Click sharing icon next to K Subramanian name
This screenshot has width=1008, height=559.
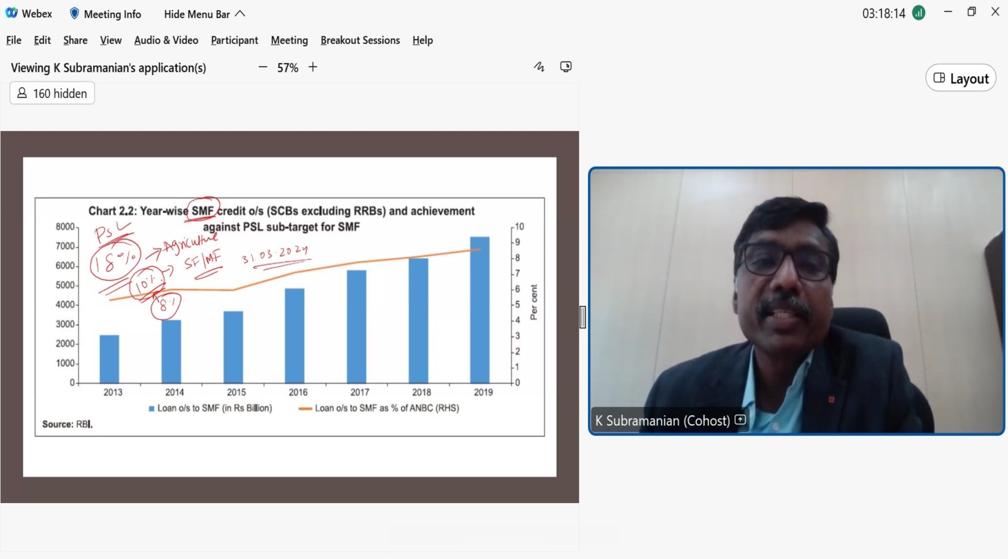pyautogui.click(x=740, y=420)
